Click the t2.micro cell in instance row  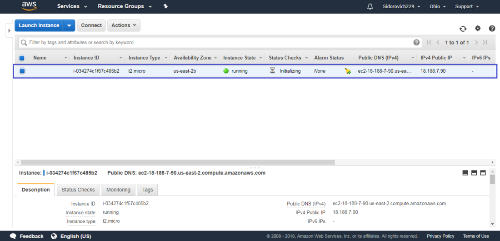[137, 71]
